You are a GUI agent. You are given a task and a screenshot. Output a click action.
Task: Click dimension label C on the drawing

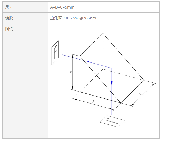[x=140, y=94]
